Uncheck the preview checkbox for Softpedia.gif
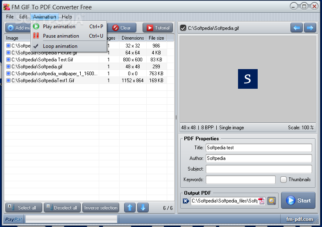The width and height of the screenshot is (322, 227). point(183,28)
